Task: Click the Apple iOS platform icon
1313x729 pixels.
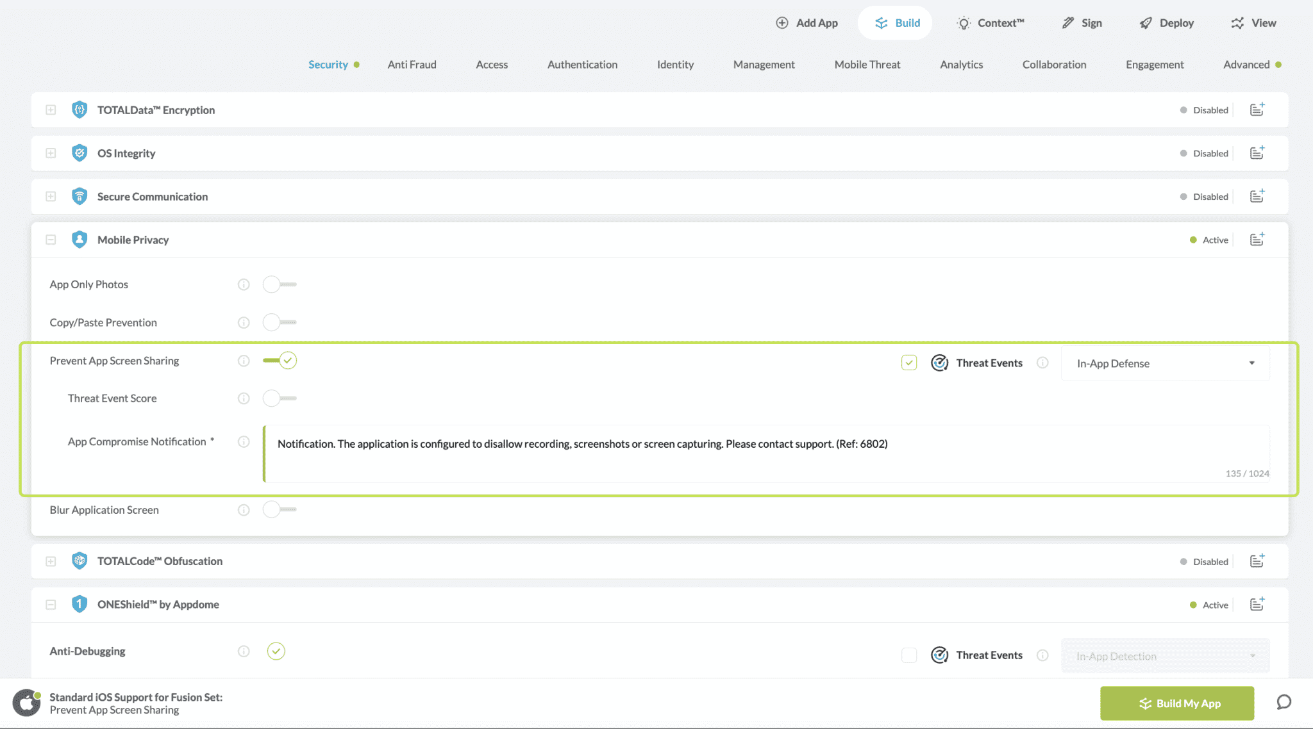Action: click(26, 703)
